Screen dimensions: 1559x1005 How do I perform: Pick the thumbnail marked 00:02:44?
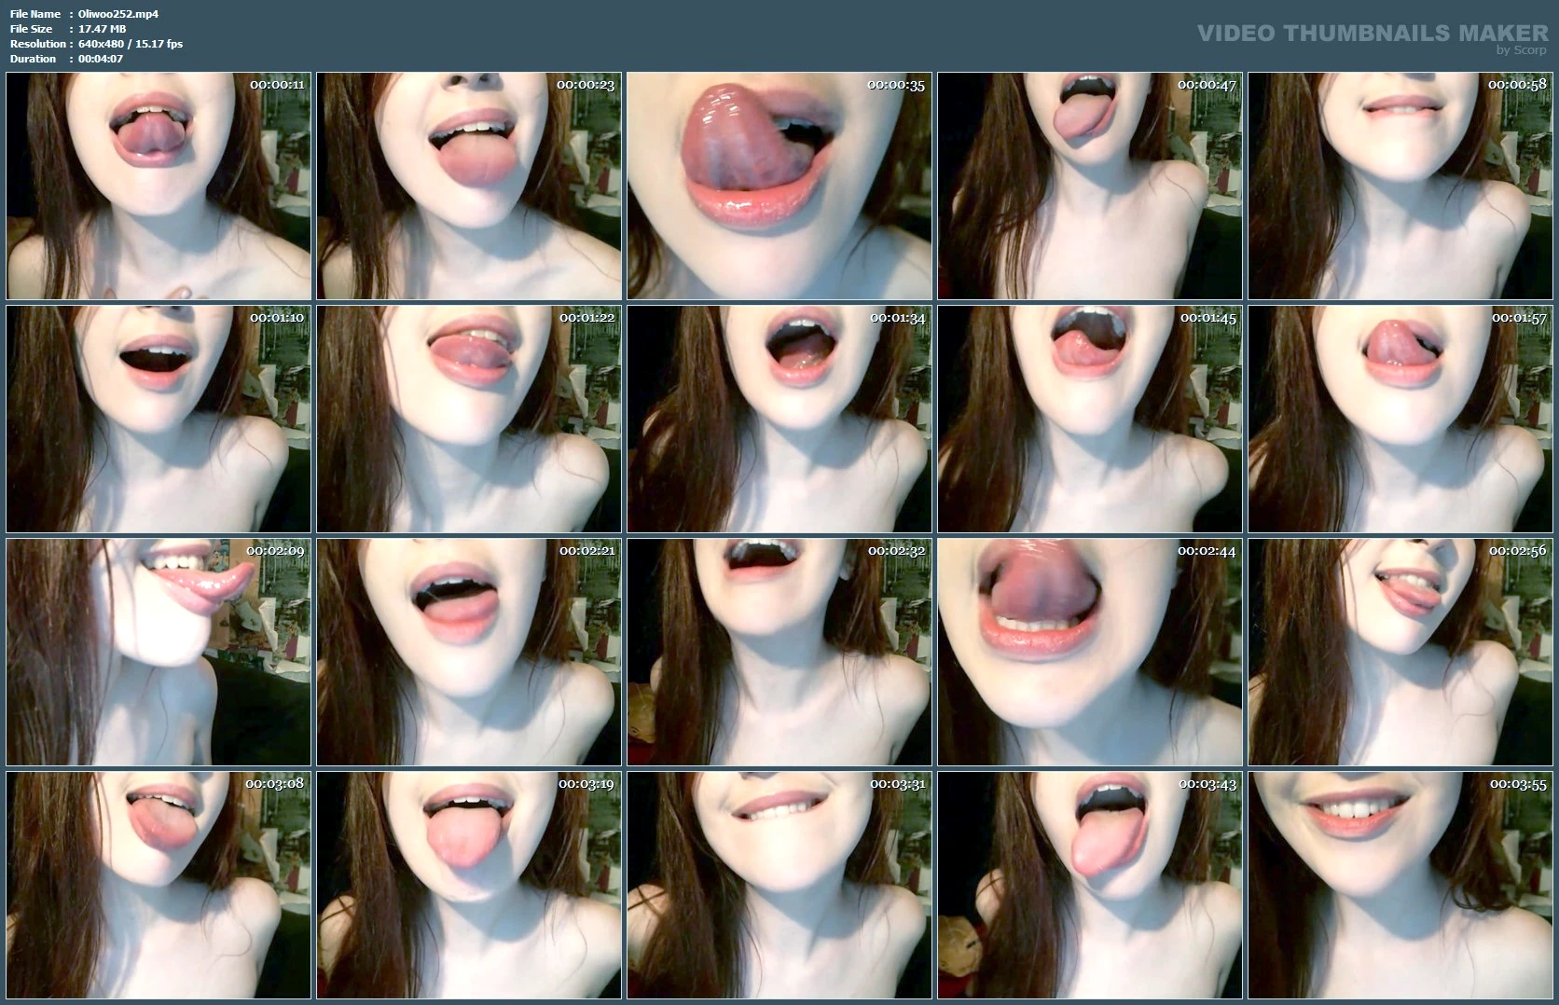1090,652
